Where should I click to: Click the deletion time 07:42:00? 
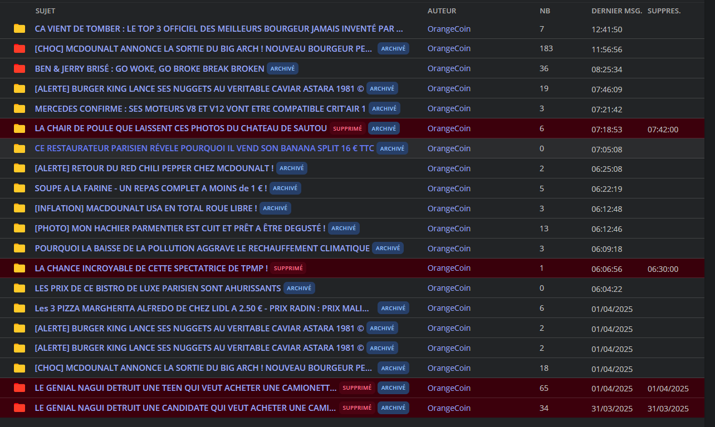tap(663, 130)
